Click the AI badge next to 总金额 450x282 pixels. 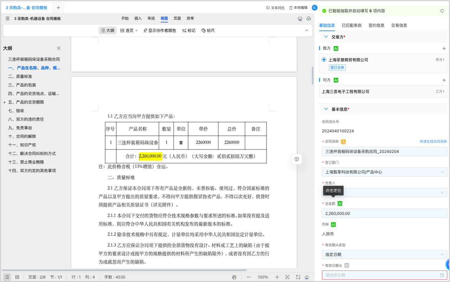pyautogui.click(x=340, y=203)
